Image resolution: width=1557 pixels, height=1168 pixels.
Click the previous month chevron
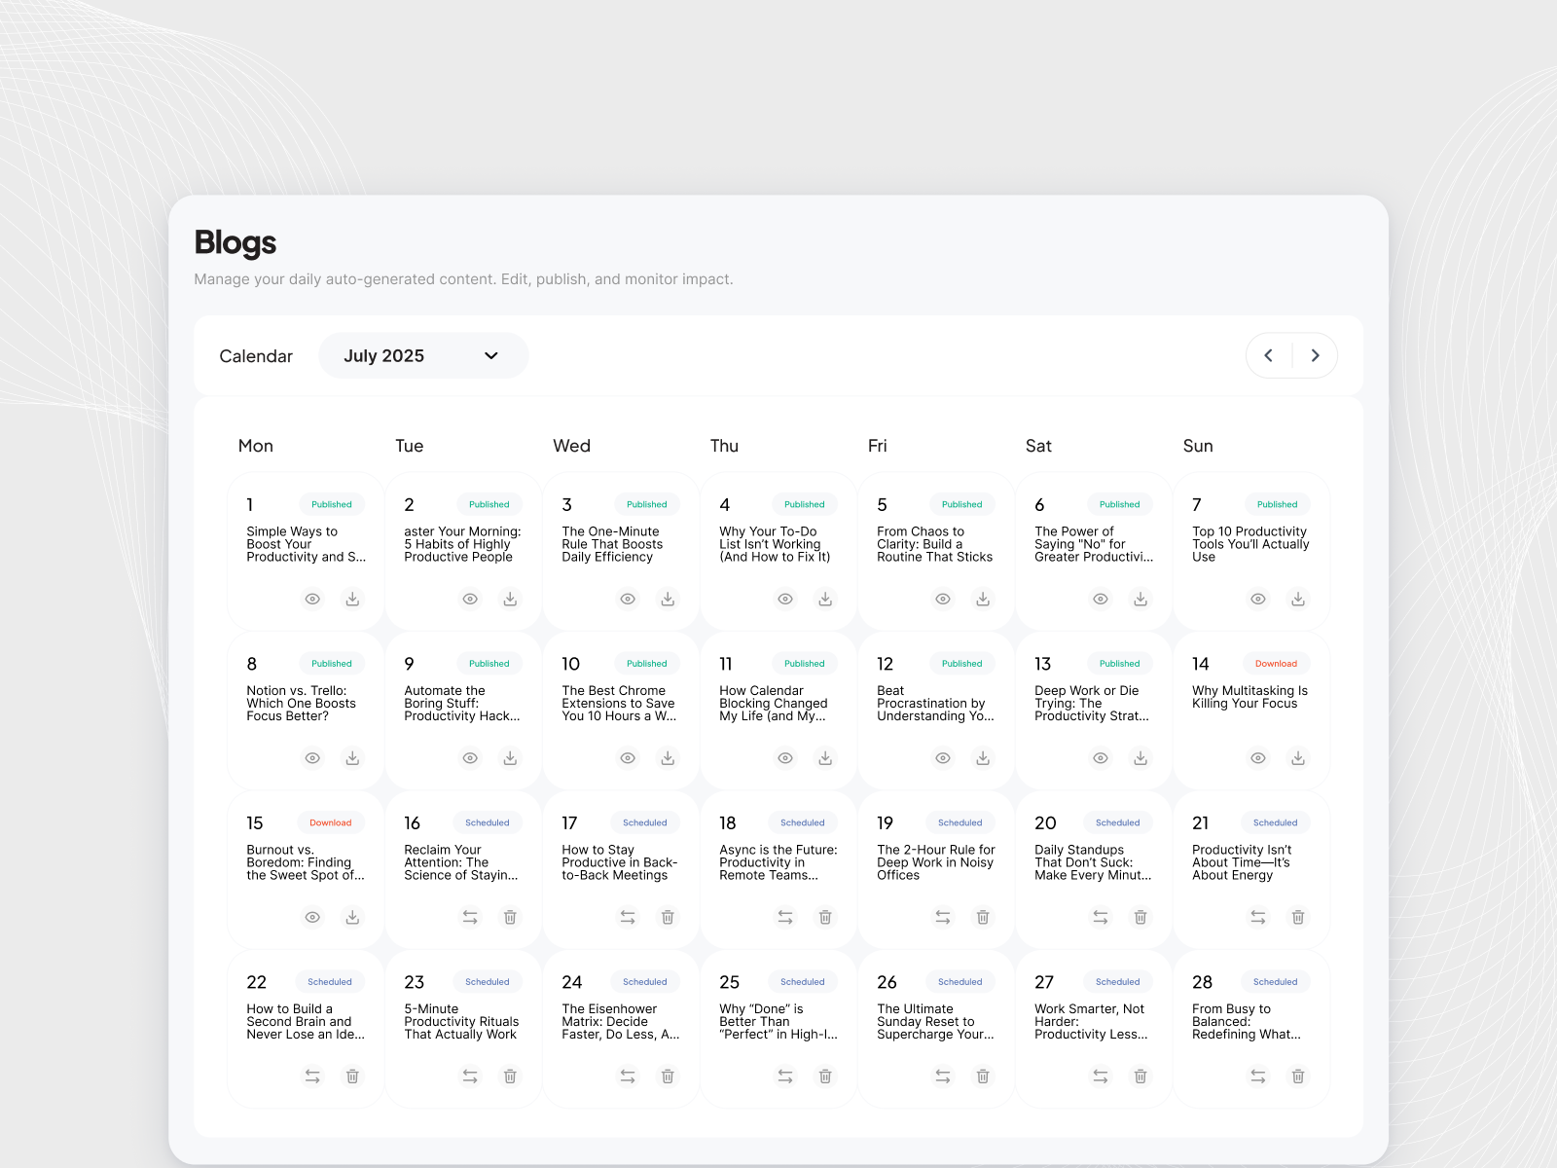(1268, 355)
